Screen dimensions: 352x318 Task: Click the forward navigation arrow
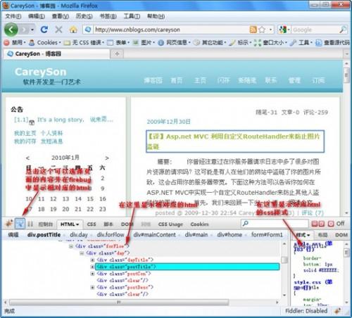pos(24,30)
